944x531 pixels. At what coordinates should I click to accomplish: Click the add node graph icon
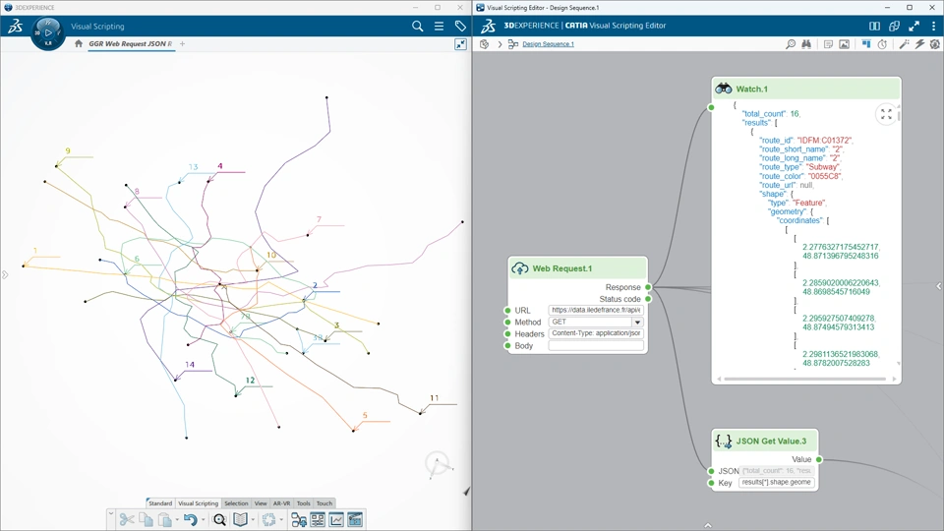[299, 519]
